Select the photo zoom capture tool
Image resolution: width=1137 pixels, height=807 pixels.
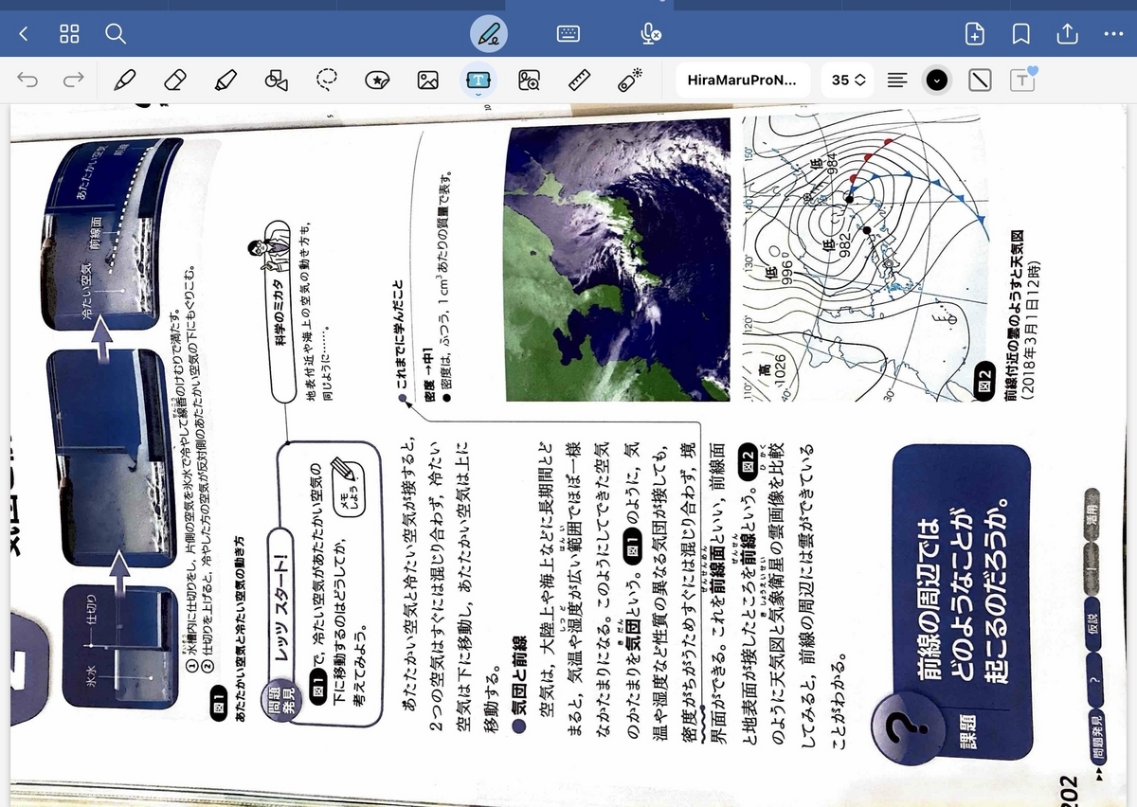click(529, 81)
